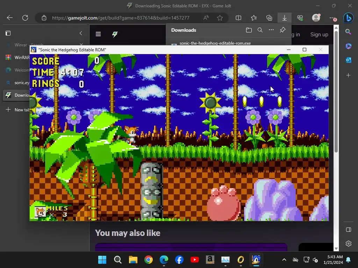Add this page to favorites with the star

click(220, 18)
